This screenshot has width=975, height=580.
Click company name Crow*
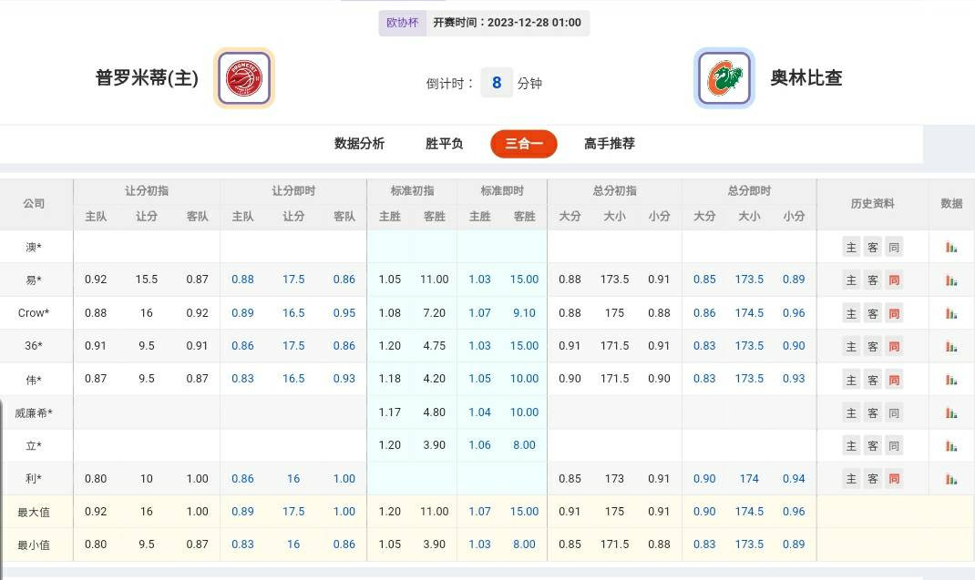[x=34, y=313]
